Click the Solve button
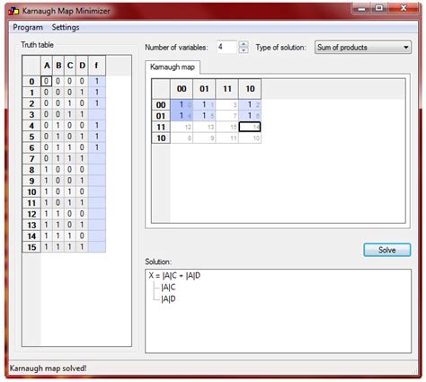The height and width of the screenshot is (382, 426). coord(387,250)
